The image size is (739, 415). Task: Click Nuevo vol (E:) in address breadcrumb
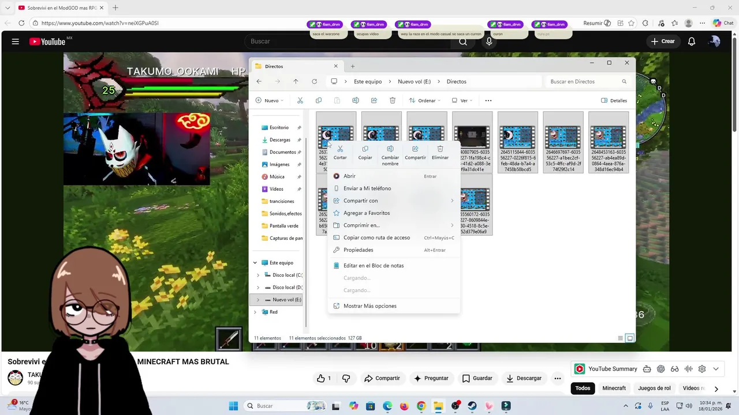pyautogui.click(x=415, y=81)
